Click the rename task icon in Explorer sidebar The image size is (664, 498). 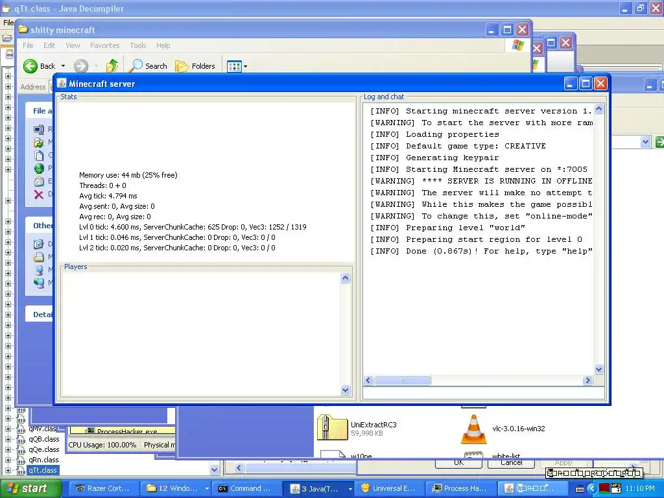tap(38, 129)
